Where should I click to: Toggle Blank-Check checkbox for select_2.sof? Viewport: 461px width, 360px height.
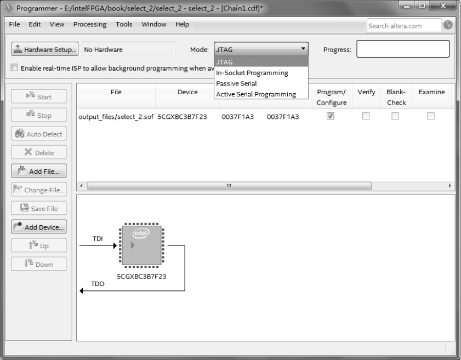(395, 116)
